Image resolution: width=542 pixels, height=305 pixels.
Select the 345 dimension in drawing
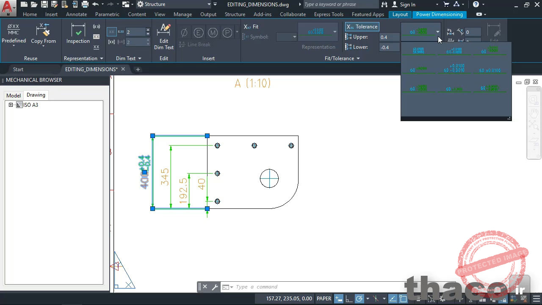[165, 177]
